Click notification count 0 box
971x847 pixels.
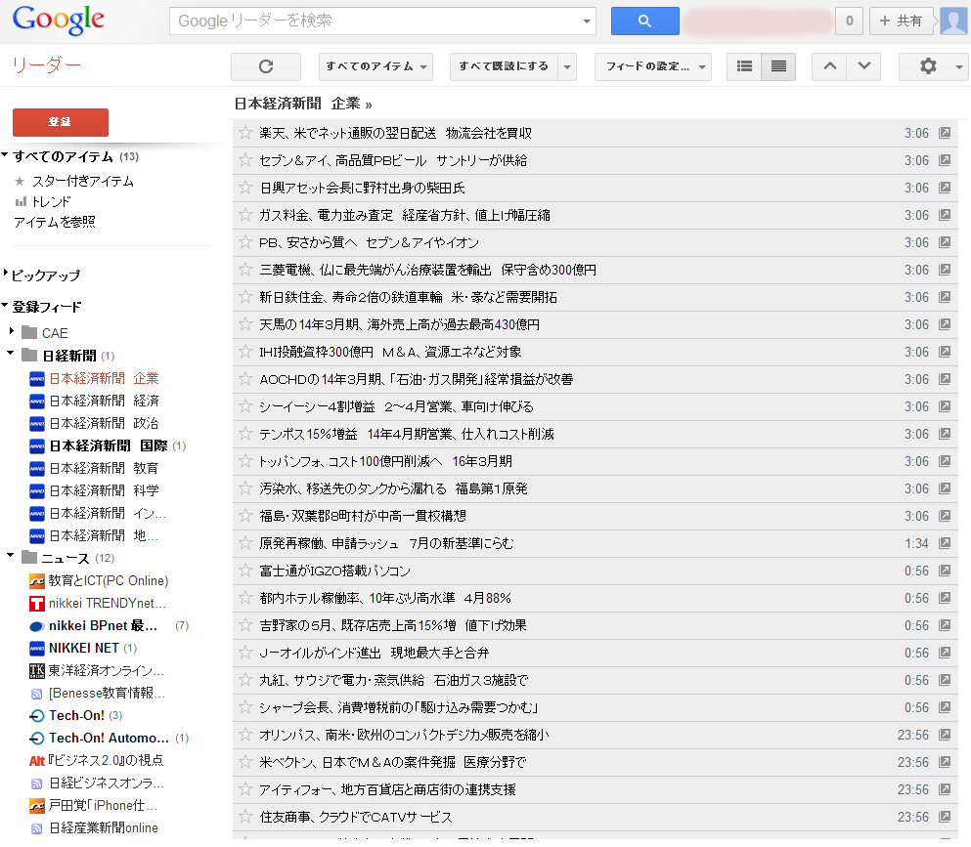tap(849, 21)
